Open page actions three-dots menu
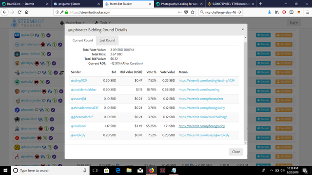 click(180, 12)
